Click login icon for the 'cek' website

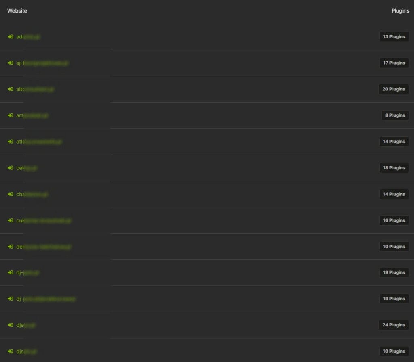tap(10, 168)
